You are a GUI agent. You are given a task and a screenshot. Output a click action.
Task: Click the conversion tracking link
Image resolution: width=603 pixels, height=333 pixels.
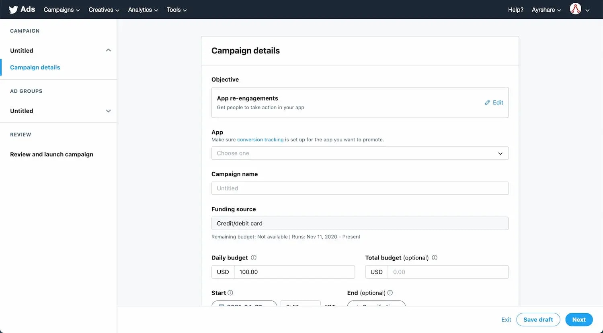(260, 140)
